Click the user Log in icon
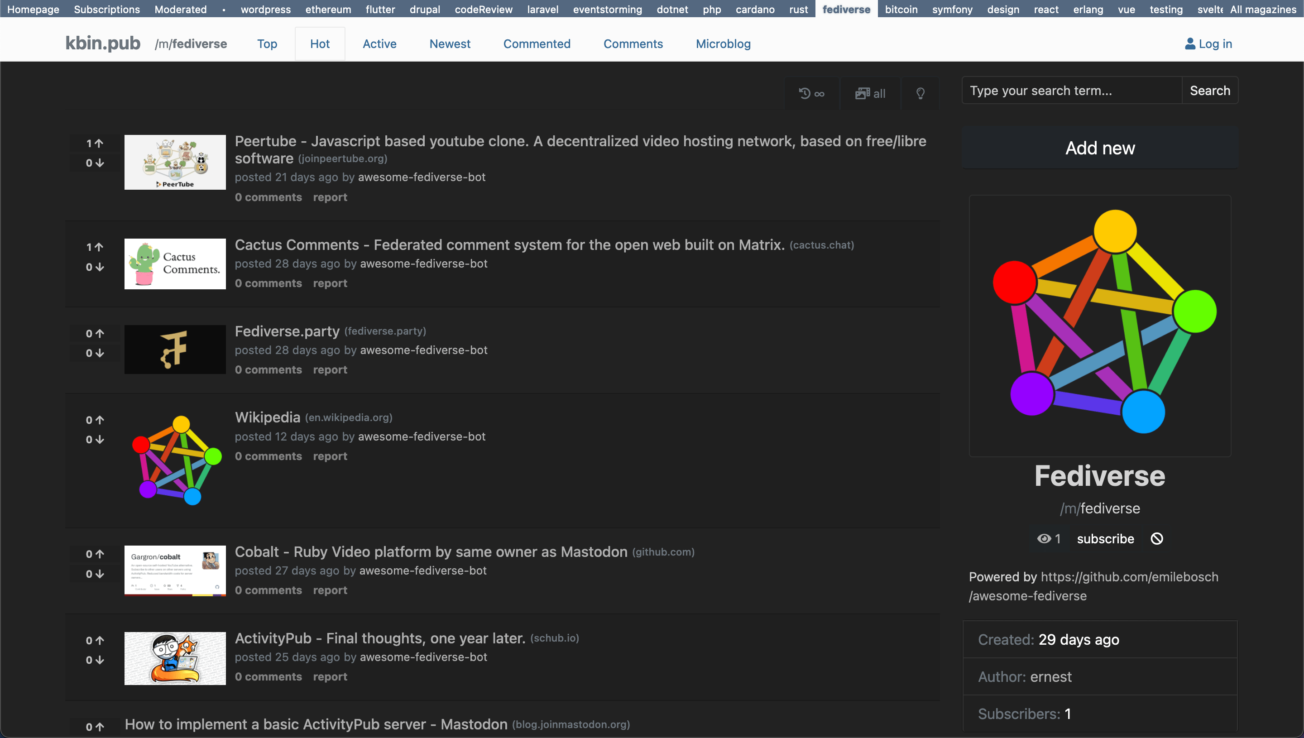The height and width of the screenshot is (738, 1304). click(x=1189, y=44)
